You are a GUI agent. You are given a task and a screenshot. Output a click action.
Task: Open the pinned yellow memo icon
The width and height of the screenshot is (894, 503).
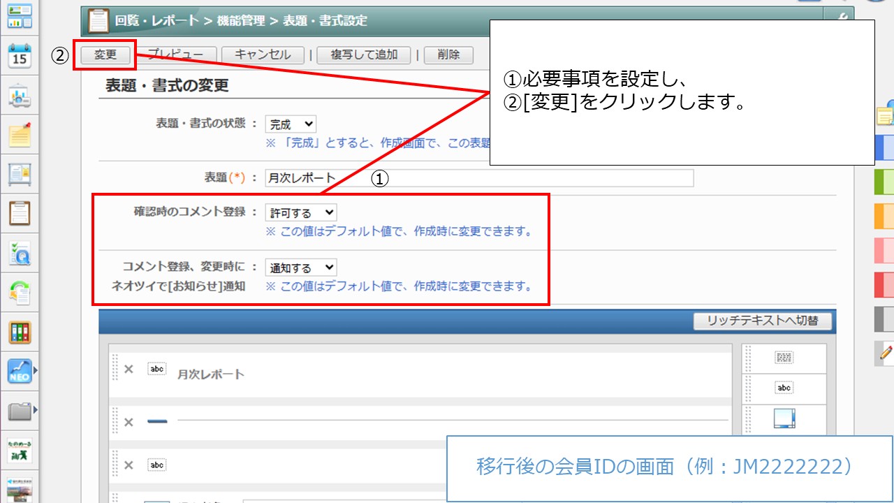pyautogui.click(x=20, y=134)
